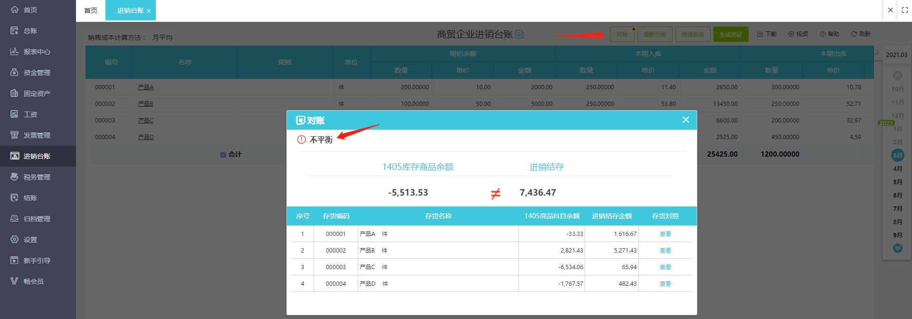Click the 生成凭证 green button
The height and width of the screenshot is (319, 912).
pyautogui.click(x=731, y=34)
